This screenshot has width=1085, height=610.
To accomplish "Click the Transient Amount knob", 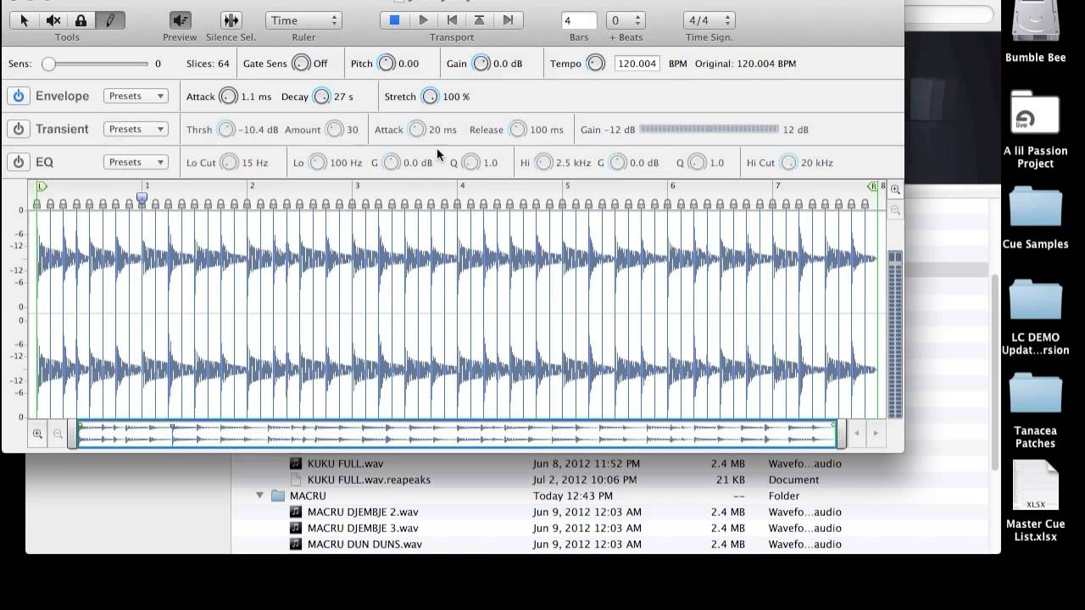I will pos(334,130).
